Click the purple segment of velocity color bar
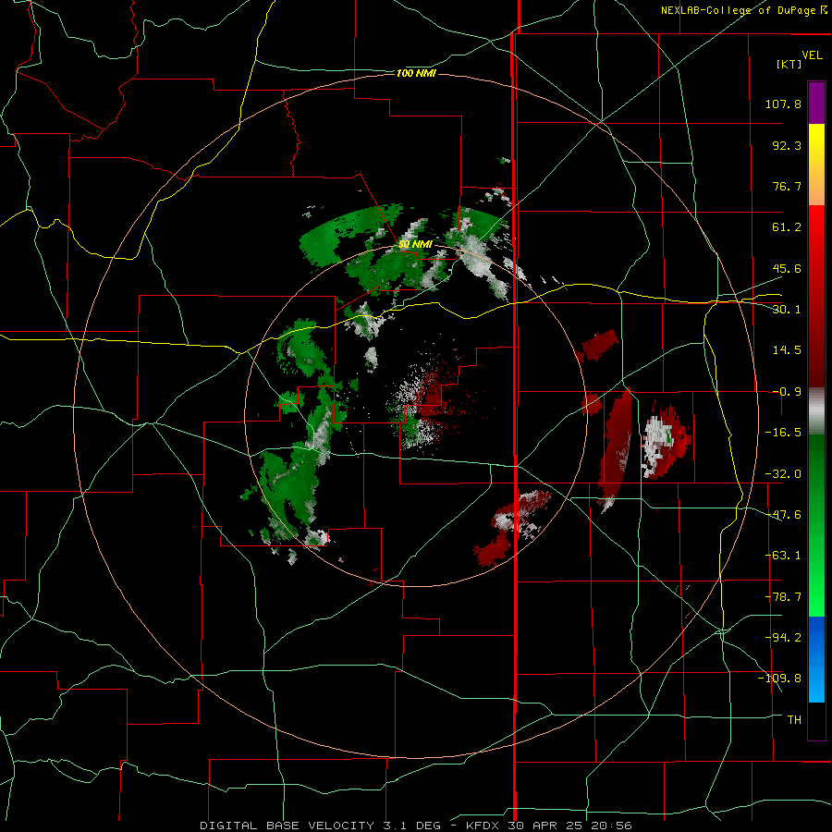The width and height of the screenshot is (832, 832). [x=816, y=103]
